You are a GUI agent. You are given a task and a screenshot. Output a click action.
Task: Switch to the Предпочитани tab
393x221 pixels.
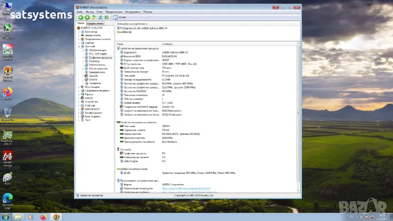coord(95,23)
